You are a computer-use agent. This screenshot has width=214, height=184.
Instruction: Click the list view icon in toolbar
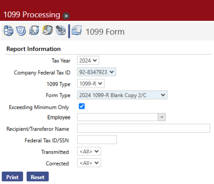click(8, 30)
